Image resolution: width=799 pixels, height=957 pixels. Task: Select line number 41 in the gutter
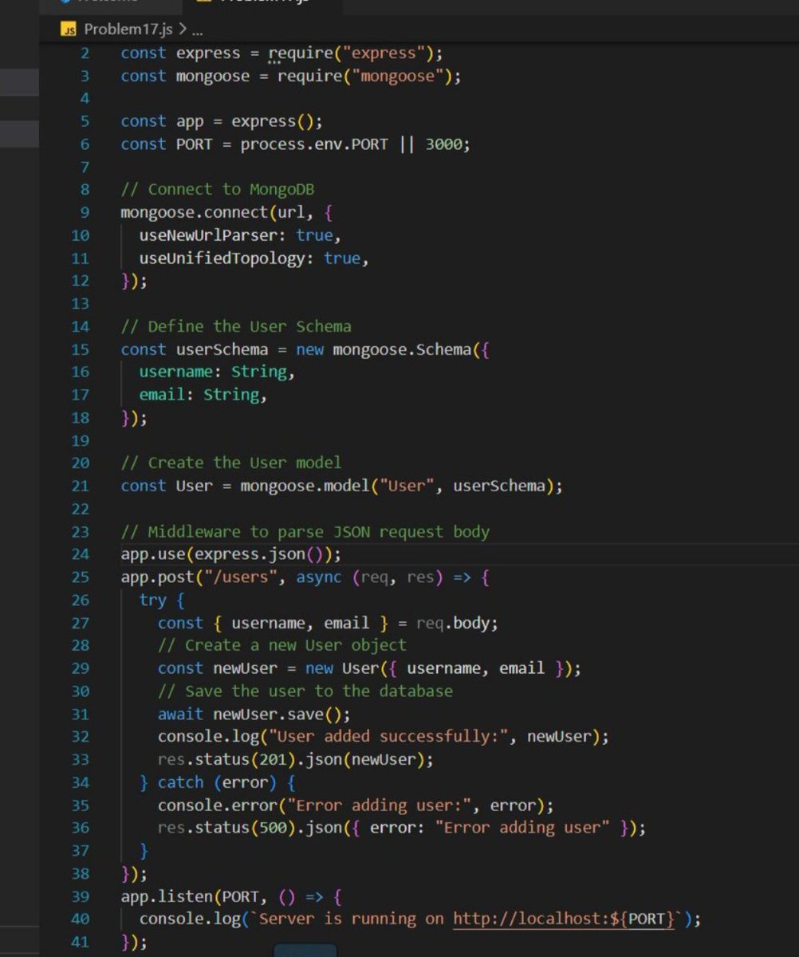pos(81,942)
